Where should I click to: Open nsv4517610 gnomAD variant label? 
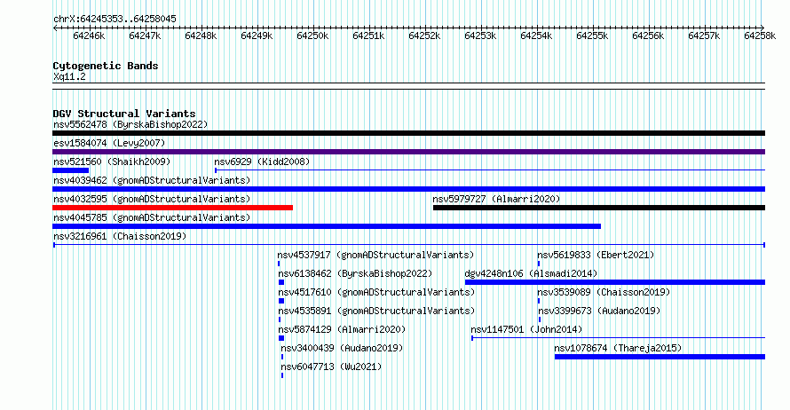point(376,292)
